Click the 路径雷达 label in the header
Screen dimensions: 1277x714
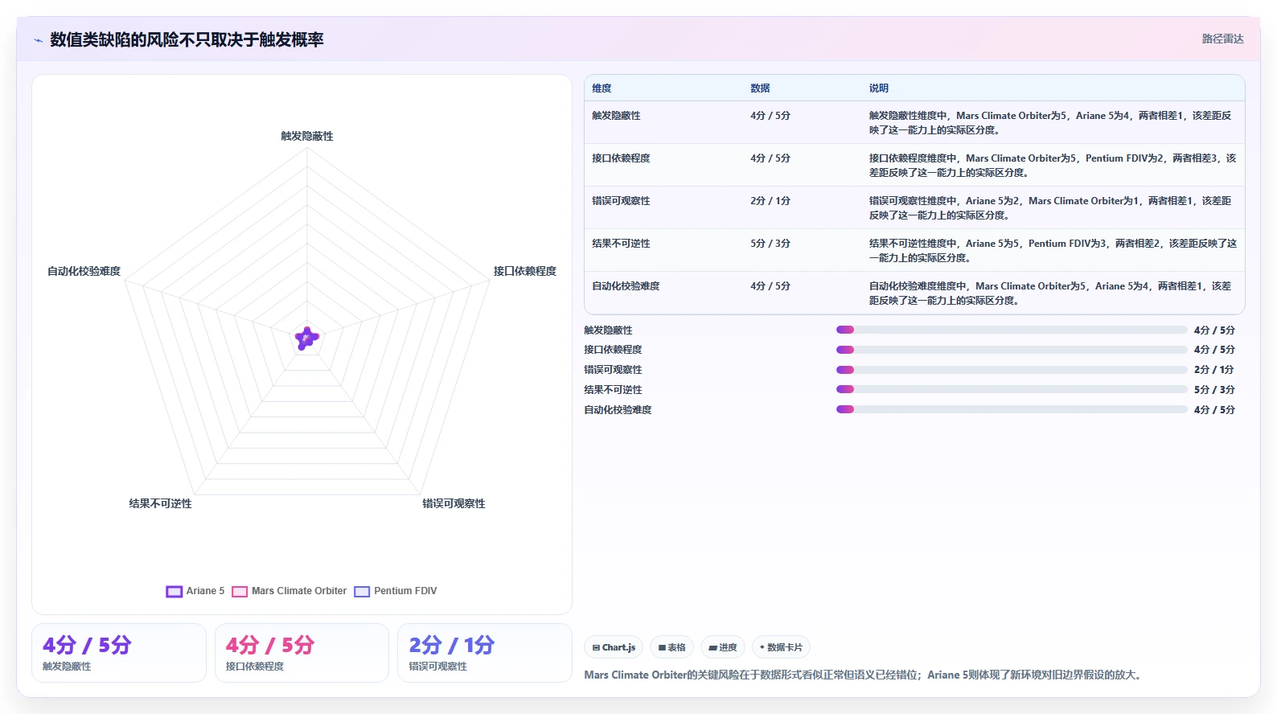coord(1222,39)
